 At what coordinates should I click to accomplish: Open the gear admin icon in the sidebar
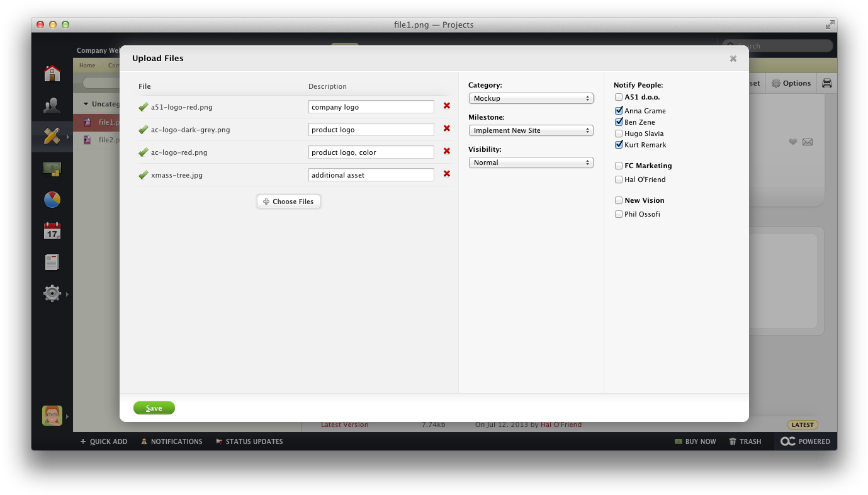(52, 293)
